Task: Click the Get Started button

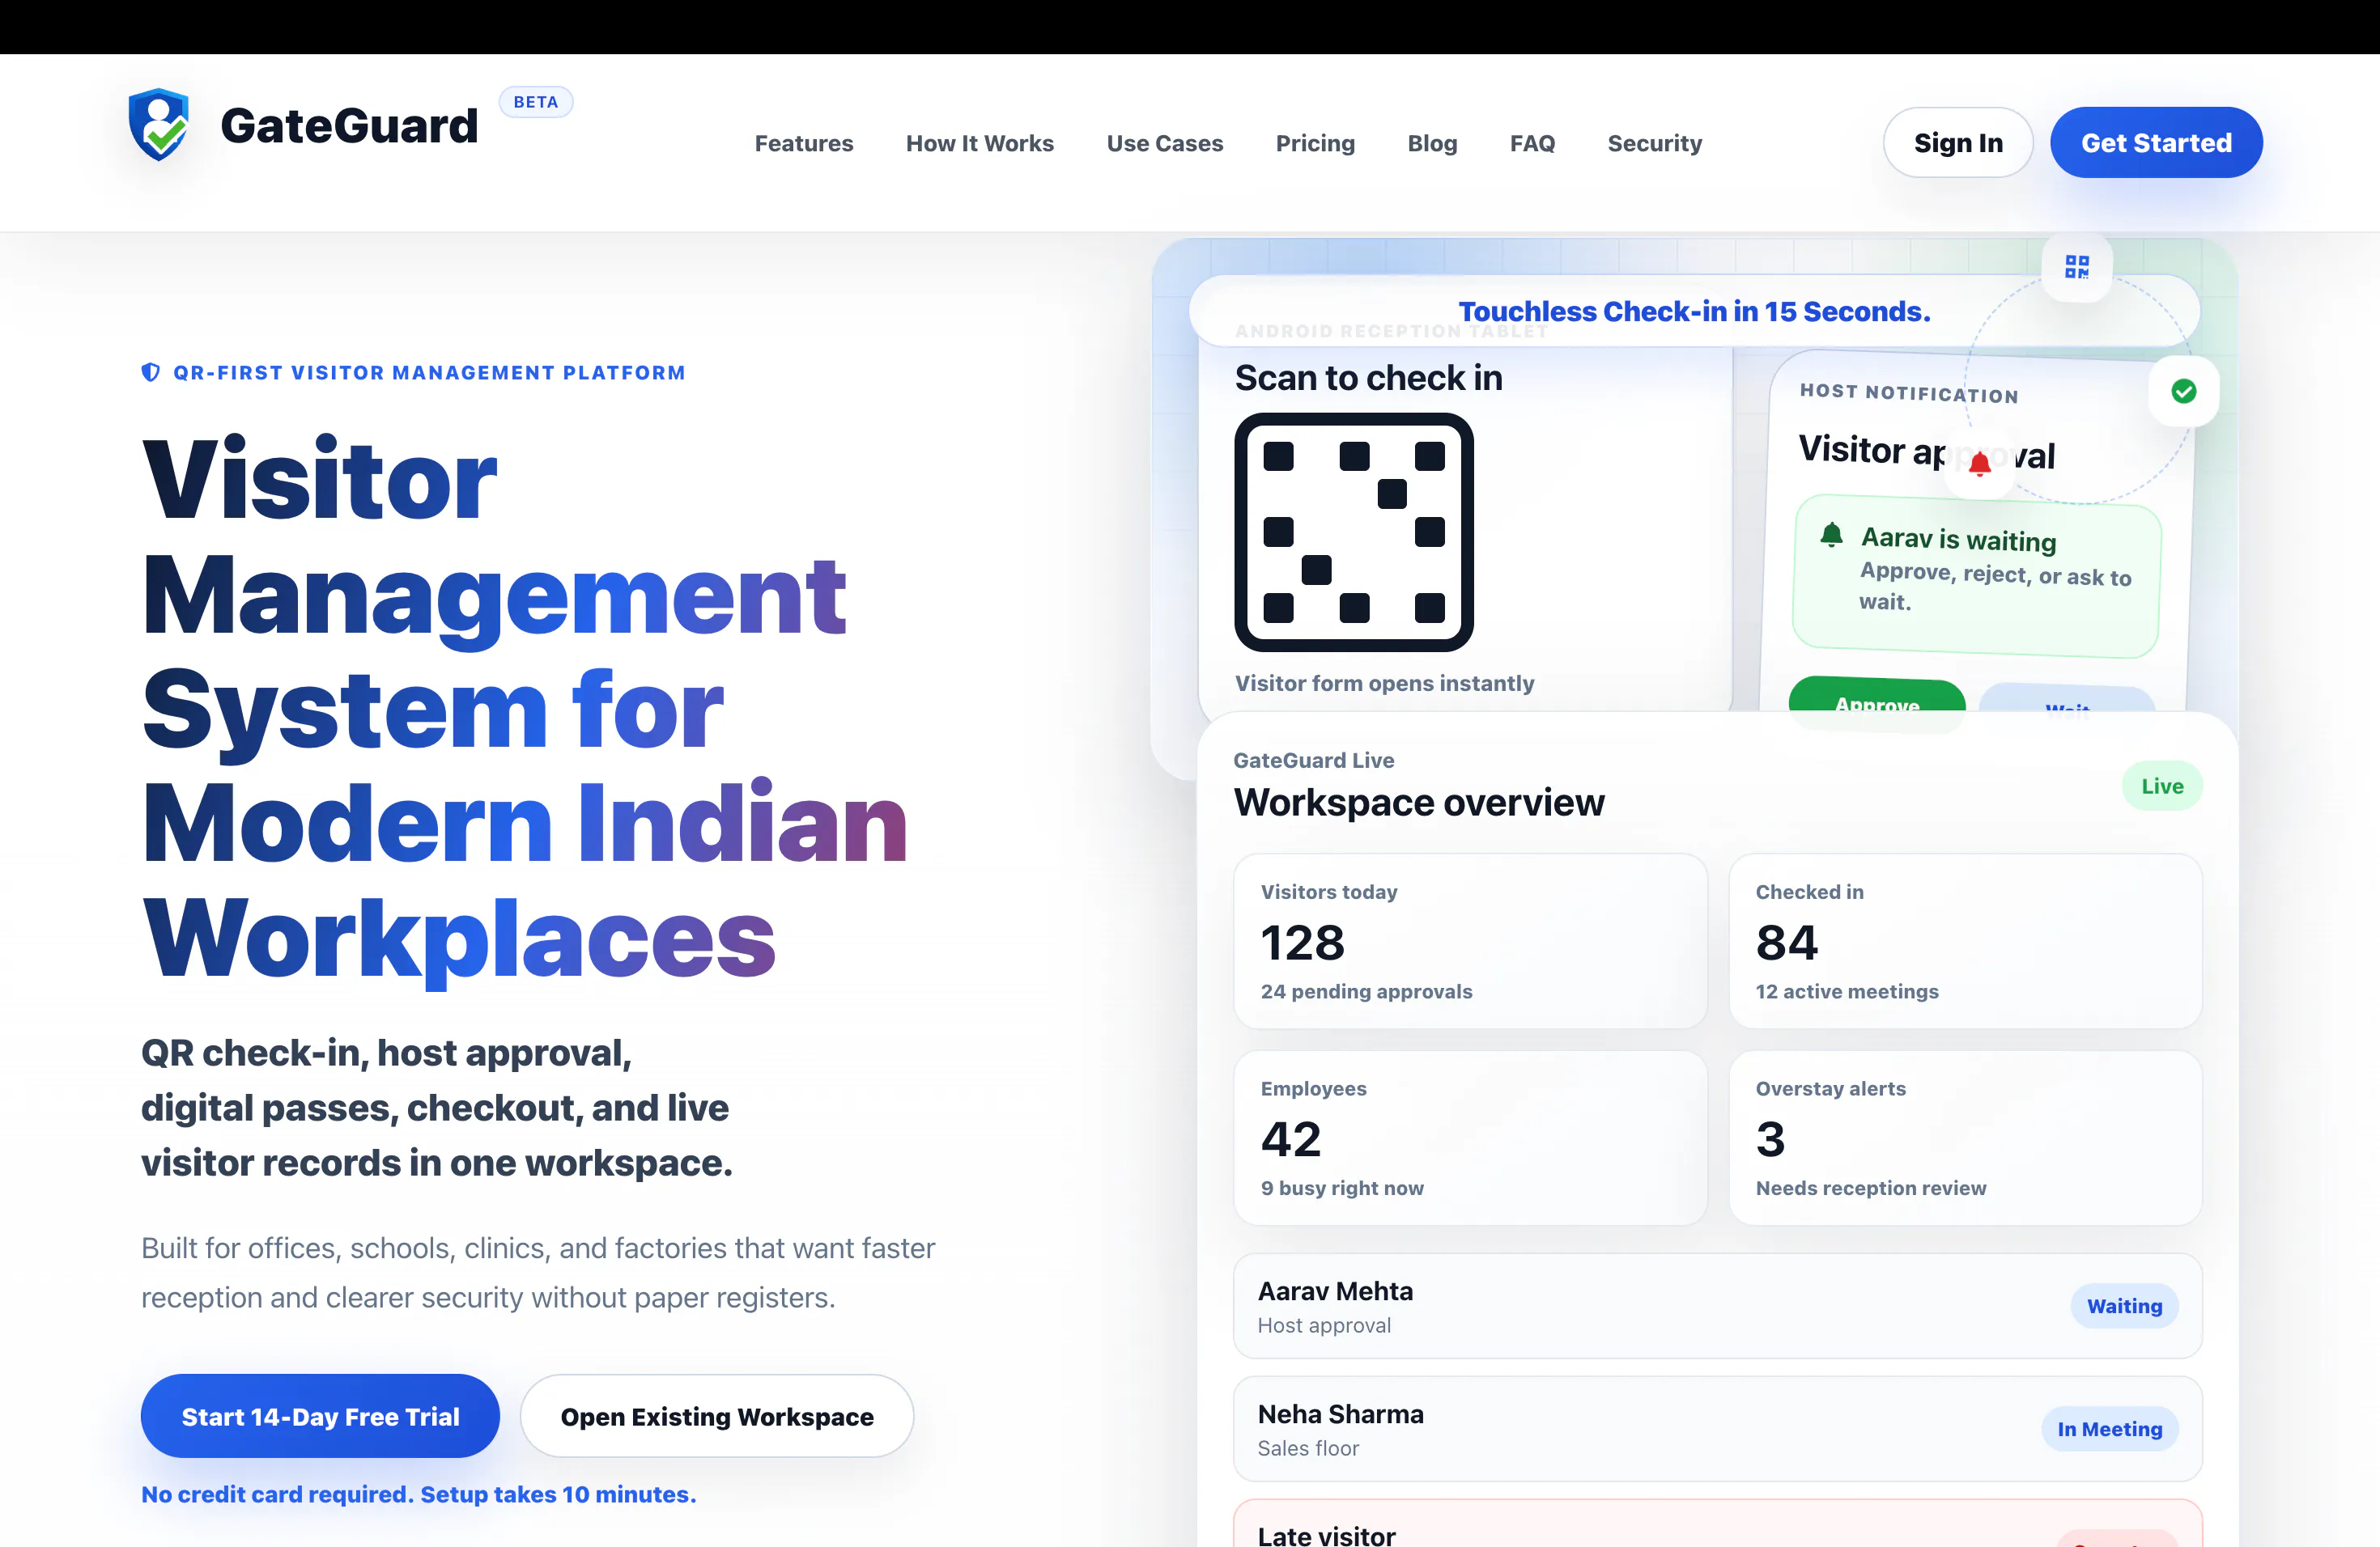Action: [2156, 143]
